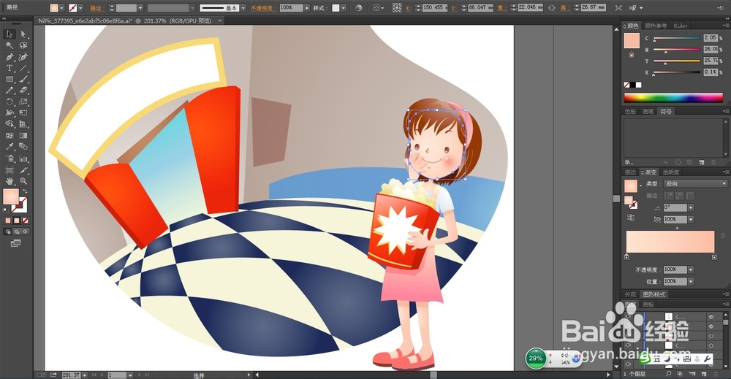Open fill color dropdown in control bar
This screenshot has height=379, width=731.
(61, 8)
